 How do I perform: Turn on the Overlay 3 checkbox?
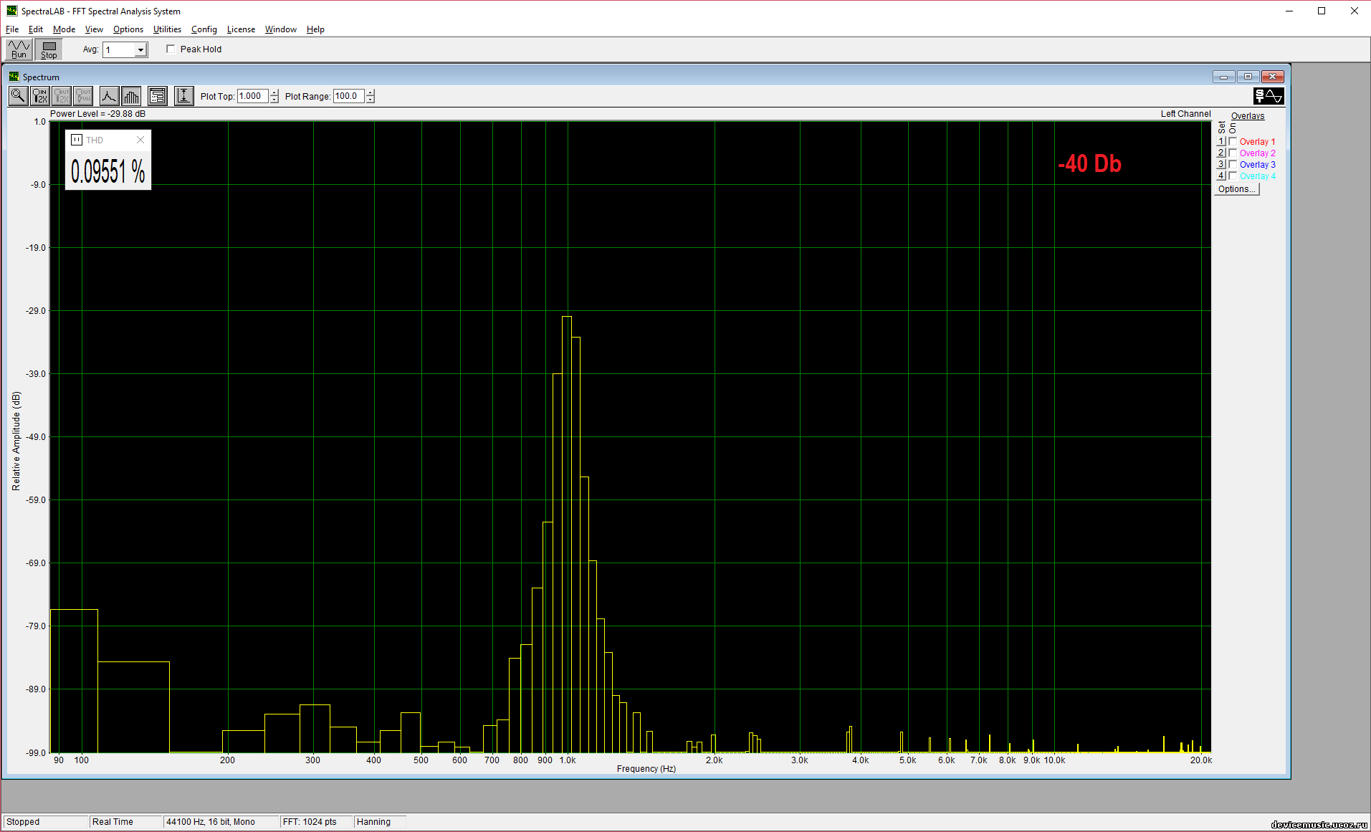click(x=1233, y=165)
